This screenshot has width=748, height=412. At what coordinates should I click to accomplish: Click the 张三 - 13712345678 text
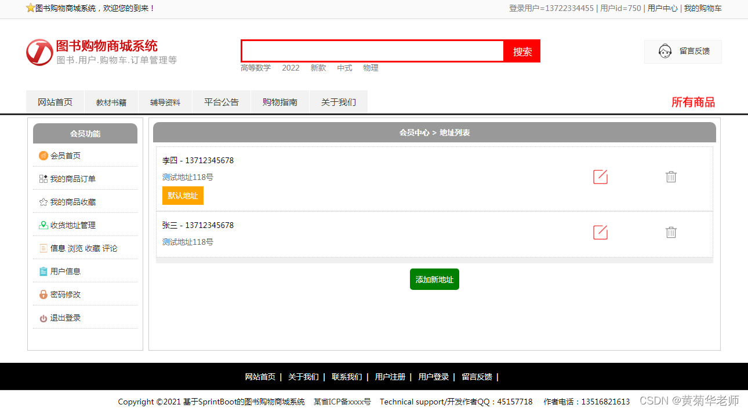(x=198, y=225)
